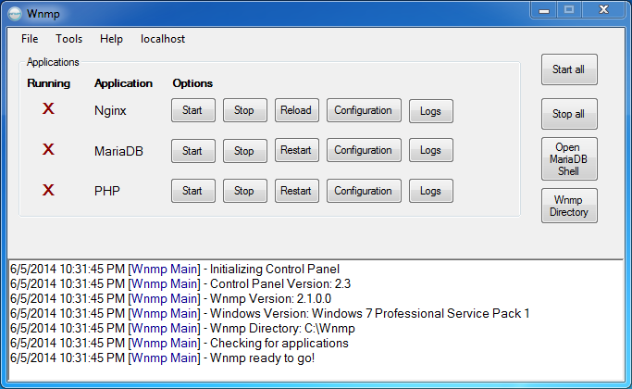Stop MariaDB
This screenshot has width=632, height=389.
[244, 151]
